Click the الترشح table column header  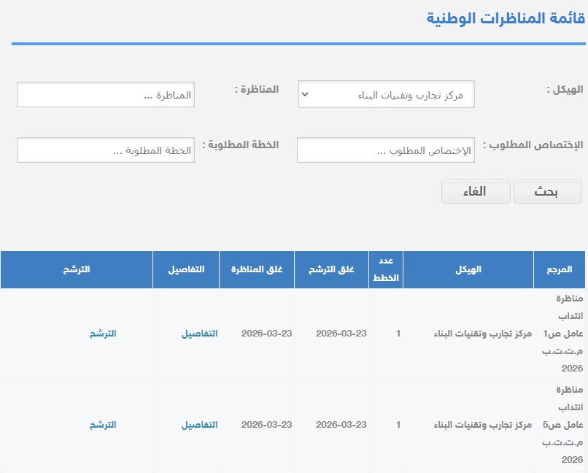tap(77, 269)
